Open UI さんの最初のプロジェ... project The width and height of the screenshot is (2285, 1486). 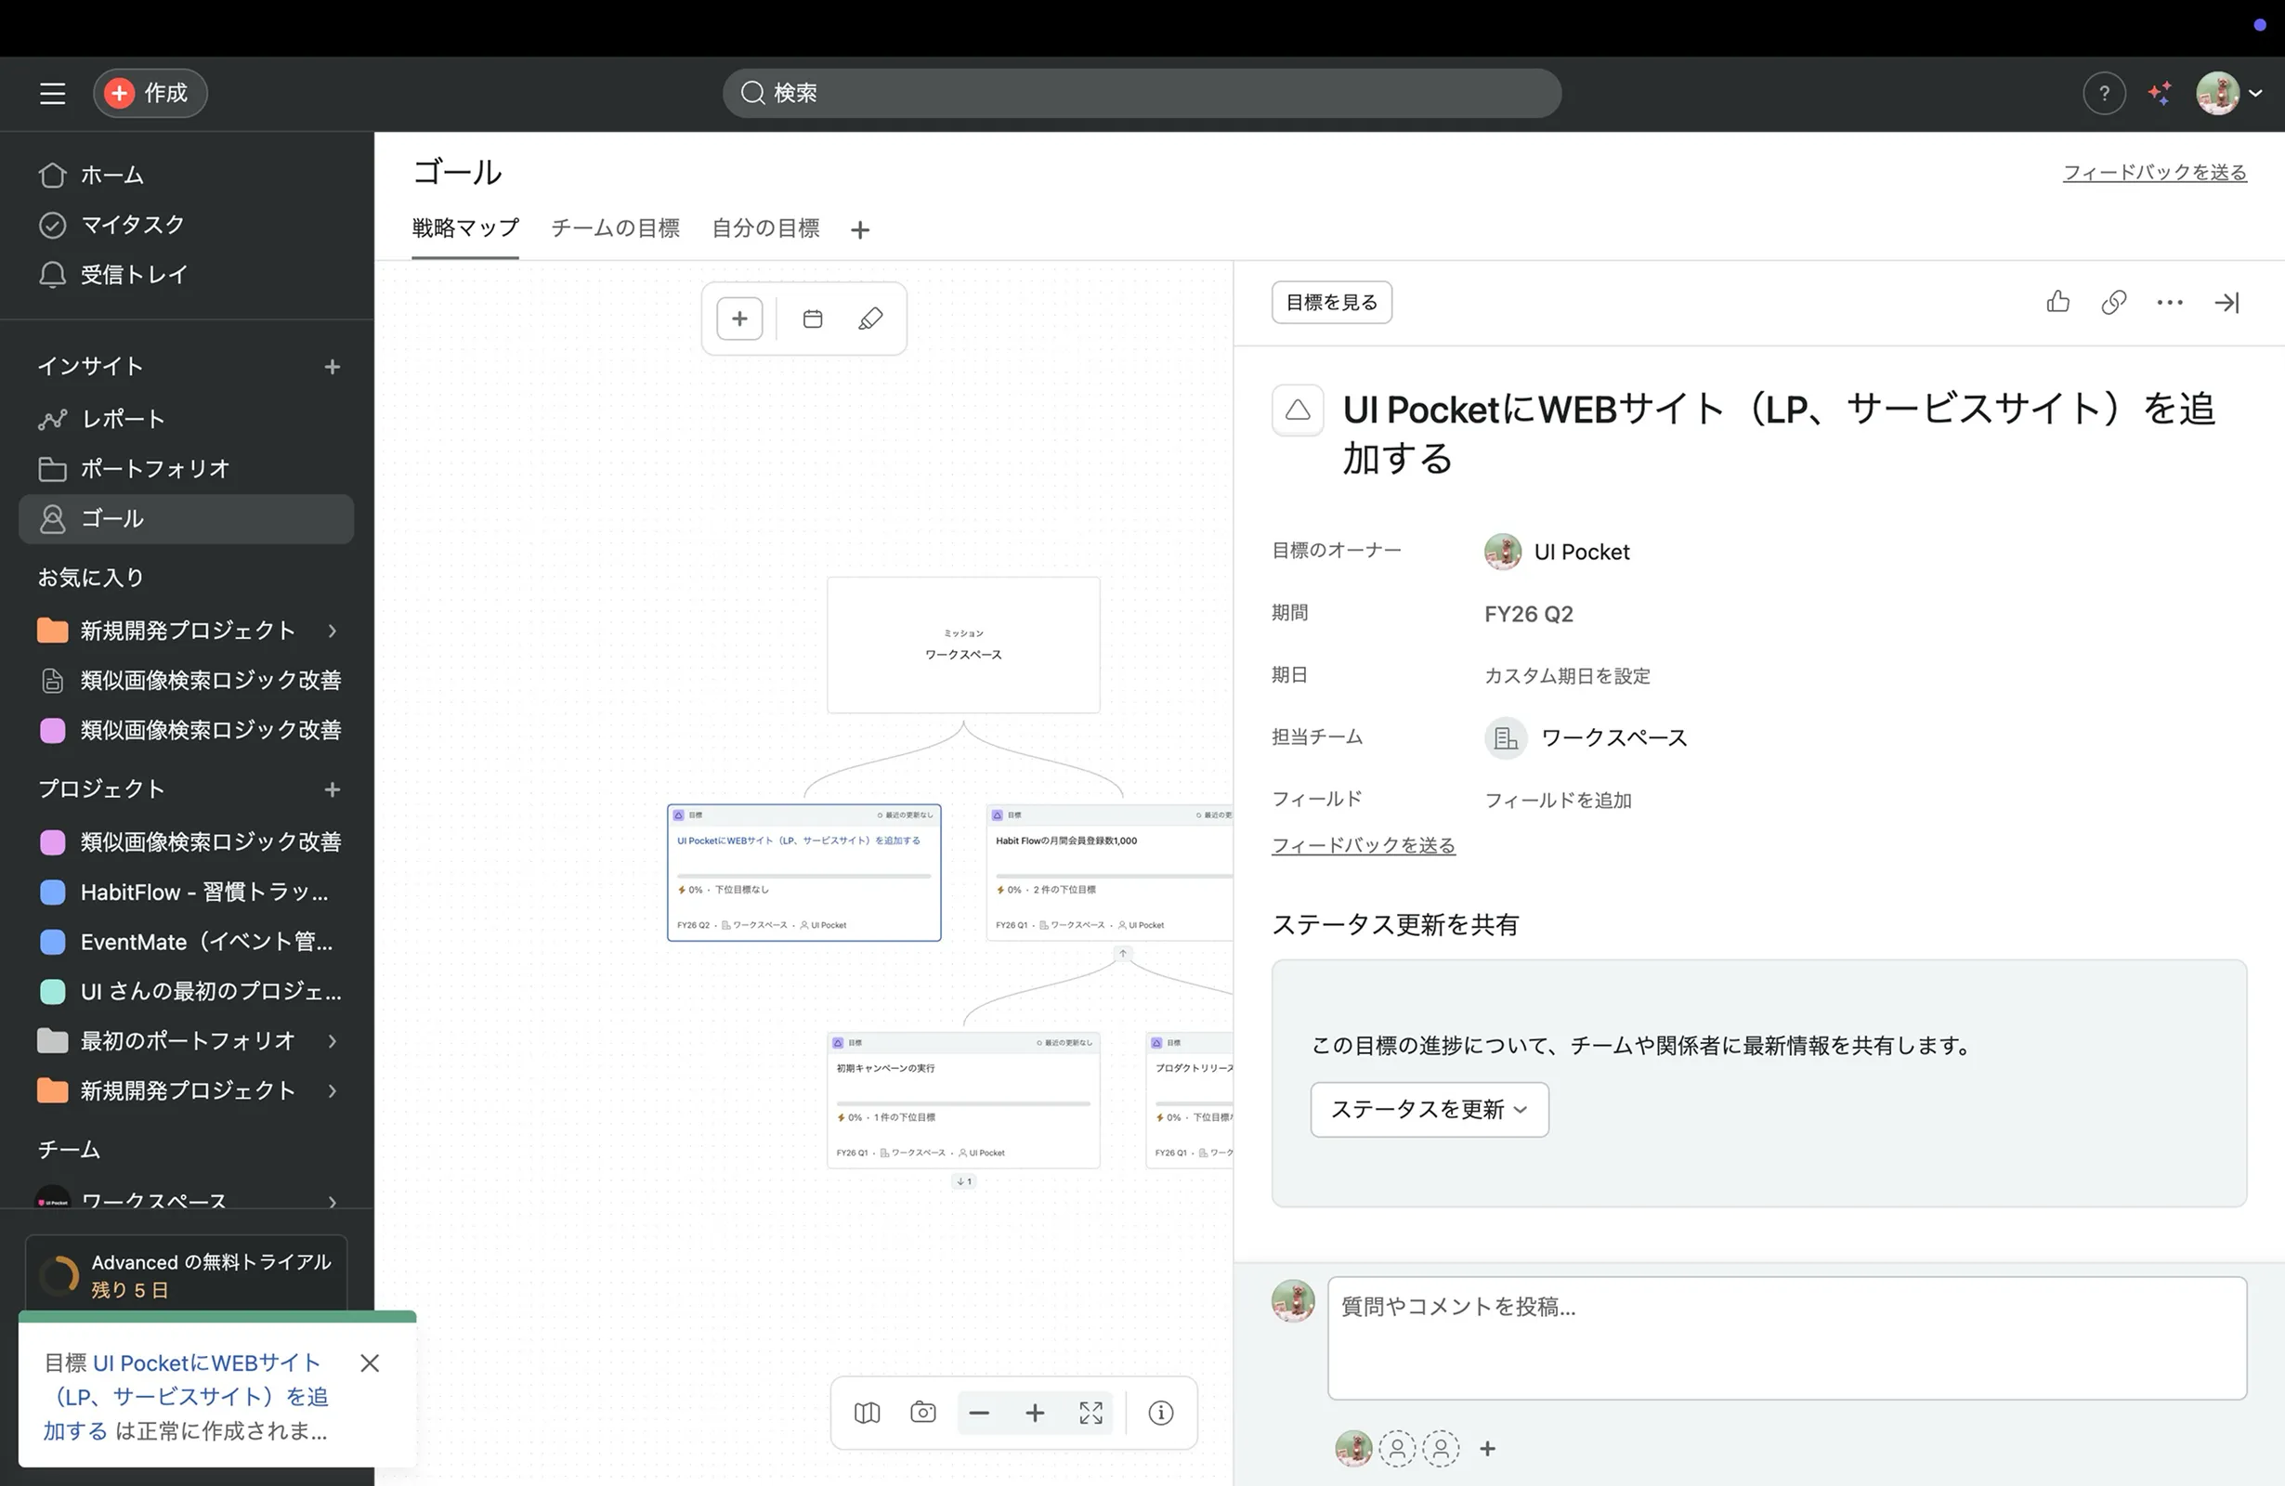pos(188,991)
